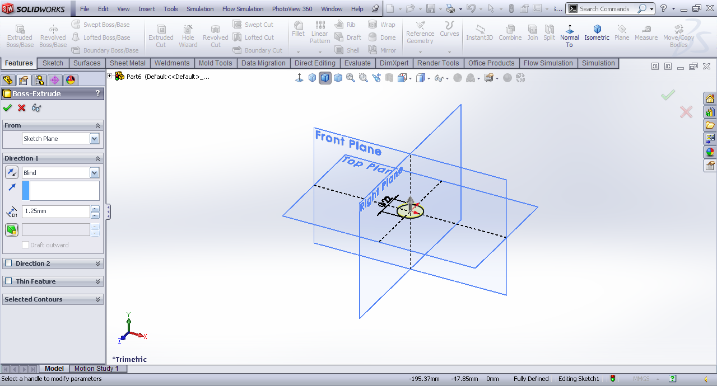This screenshot has width=717, height=386.
Task: Enable the Thin Feature checkbox
Action: pyautogui.click(x=8, y=281)
